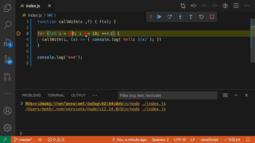Maximize the panel with chevron up

pyautogui.click(x=236, y=95)
